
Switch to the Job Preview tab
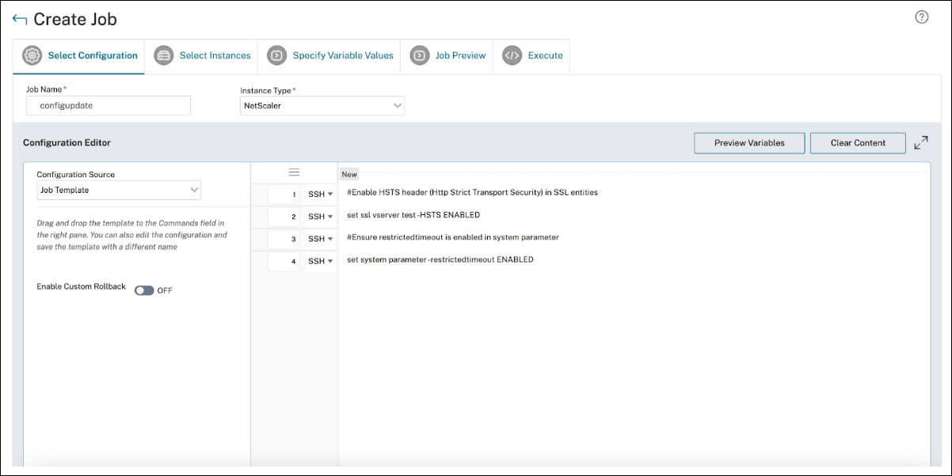460,55
